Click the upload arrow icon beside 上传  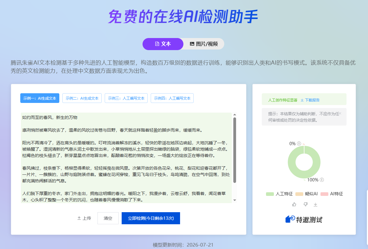coord(79,218)
